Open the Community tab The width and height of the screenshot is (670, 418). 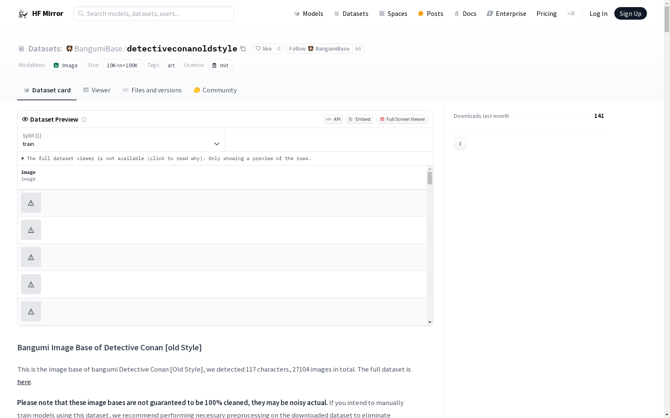[215, 90]
